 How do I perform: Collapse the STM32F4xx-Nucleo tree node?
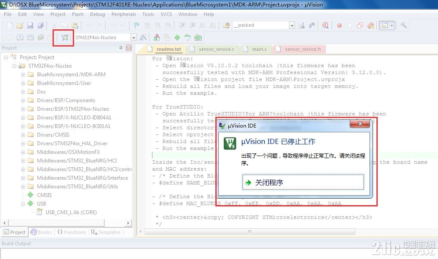pyautogui.click(x=14, y=66)
